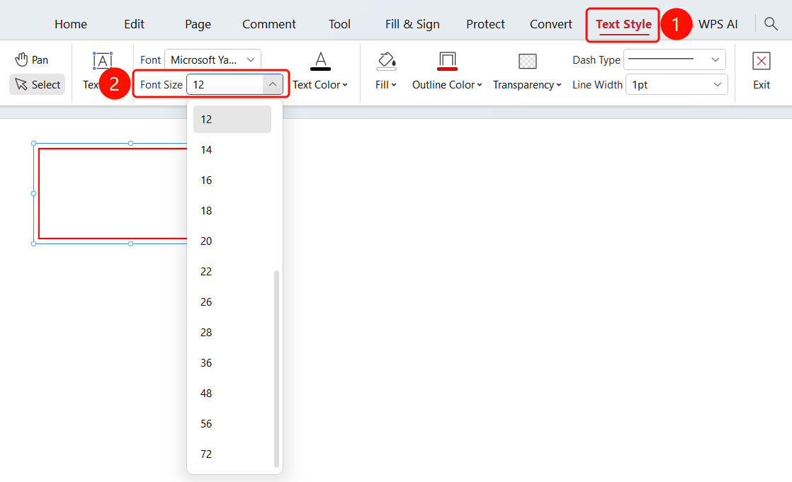The image size is (792, 482).
Task: Open the Text Color picker
Action: coord(320,71)
